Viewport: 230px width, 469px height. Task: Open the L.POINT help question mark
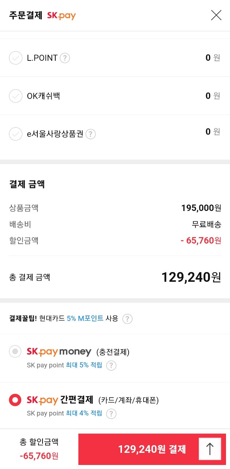tap(65, 58)
